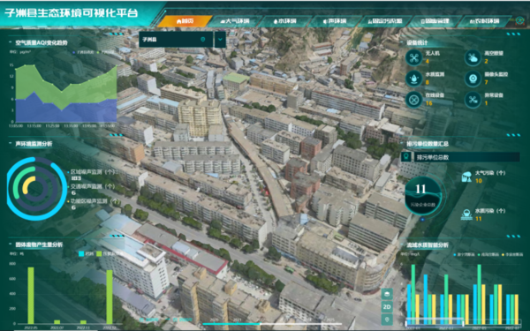
Task: Click the 排污单位总数 header icon
Action: pos(406,157)
